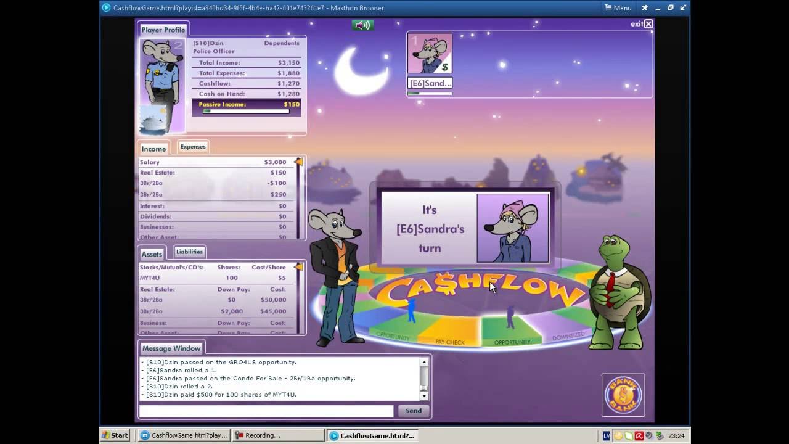Switch to Recording... taskbar item
The width and height of the screenshot is (789, 444).
(278, 435)
